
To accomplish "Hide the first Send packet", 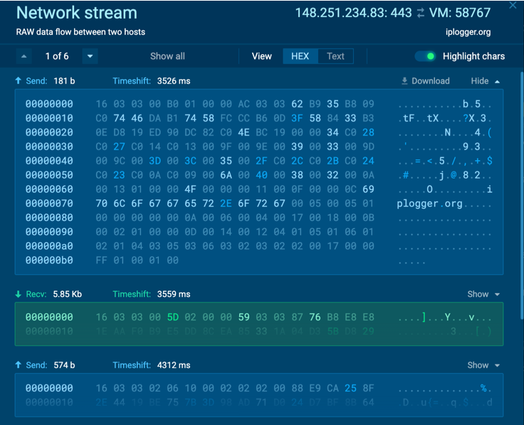I will [x=486, y=81].
